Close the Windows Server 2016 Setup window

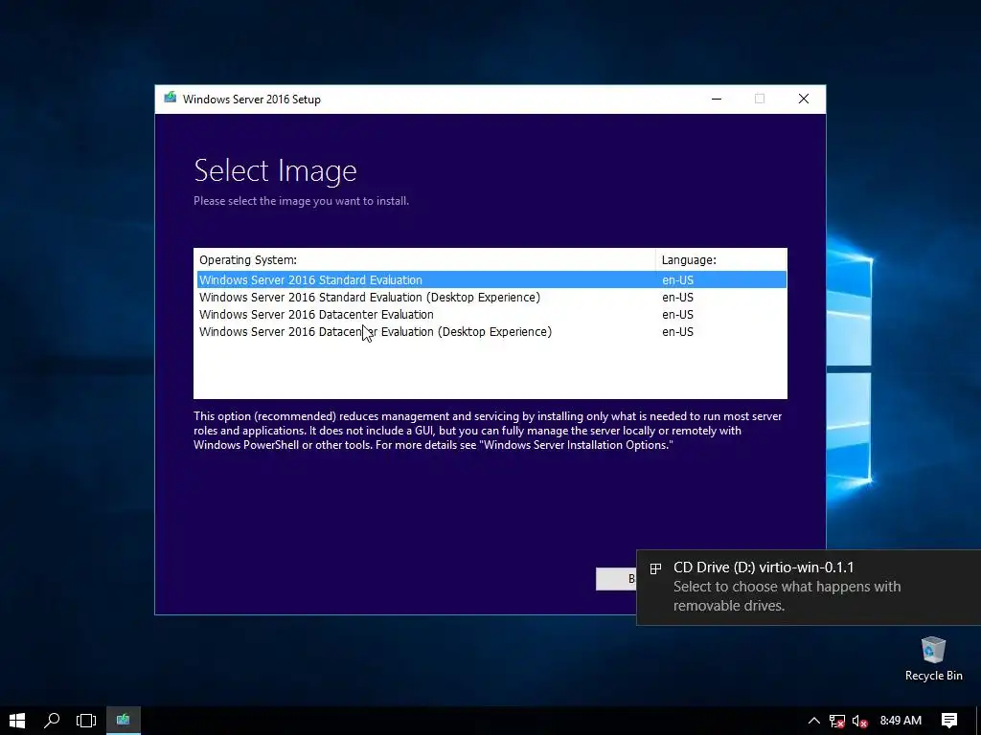pyautogui.click(x=804, y=99)
